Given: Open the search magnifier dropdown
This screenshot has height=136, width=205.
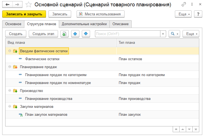Looking at the screenshot, I should click(x=174, y=34).
